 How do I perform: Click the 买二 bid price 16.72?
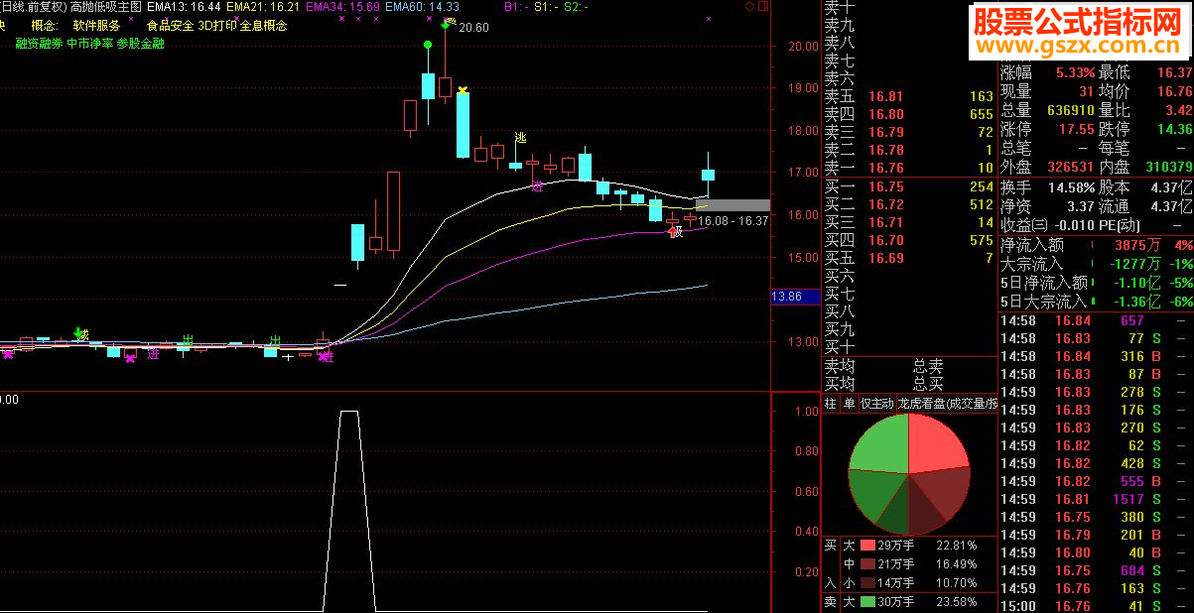pos(885,205)
